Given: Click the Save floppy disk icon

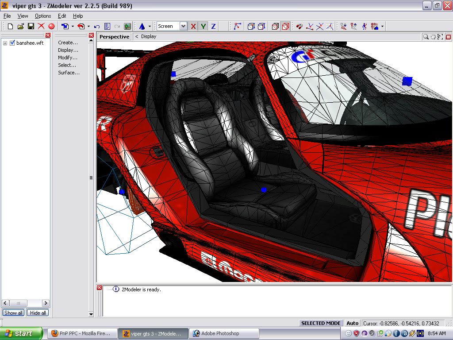Looking at the screenshot, I should (x=31, y=27).
